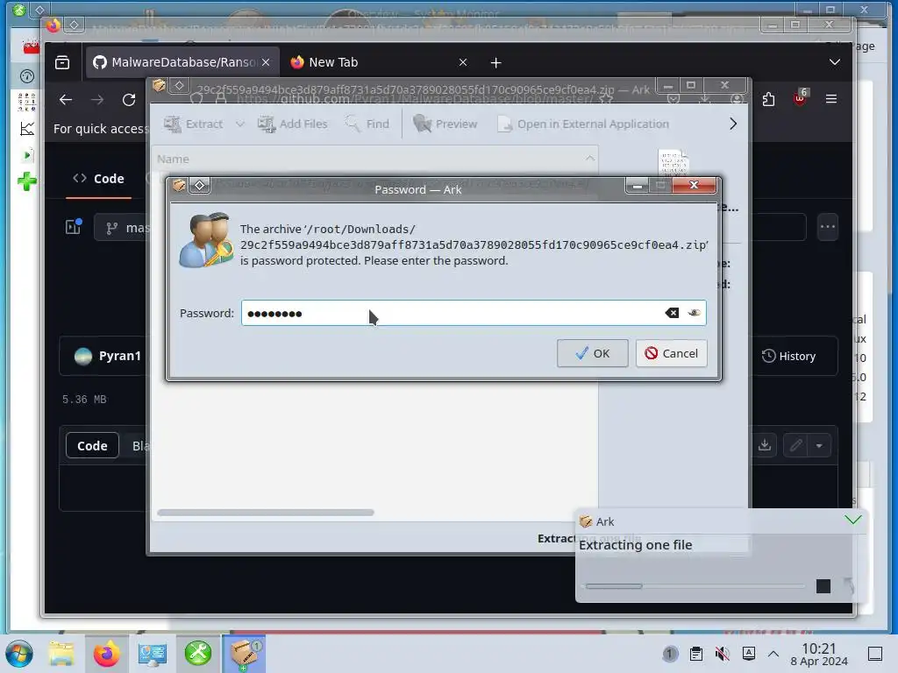Reload the page in Firefox
This screenshot has height=673, width=898.
click(129, 100)
